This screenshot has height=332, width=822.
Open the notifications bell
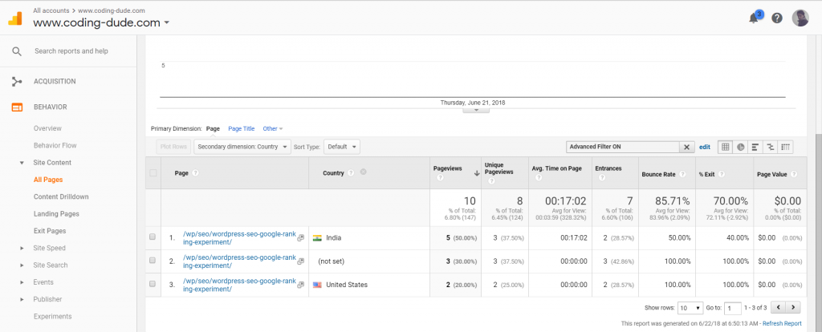(x=755, y=18)
